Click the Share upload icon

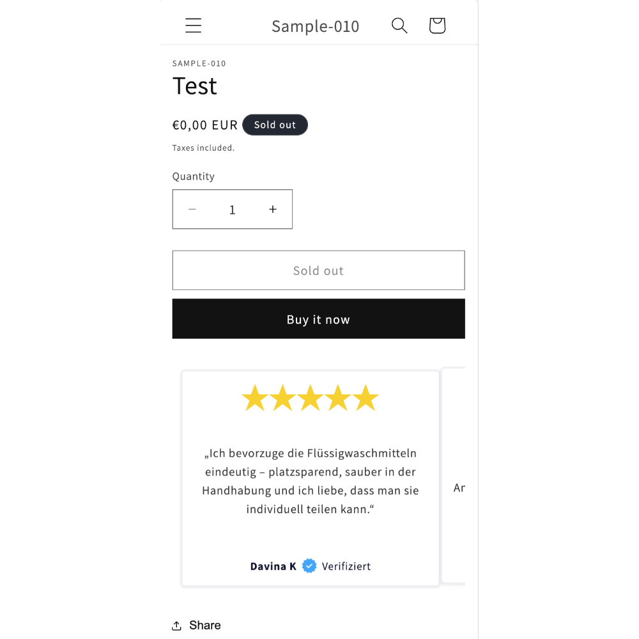pos(176,626)
